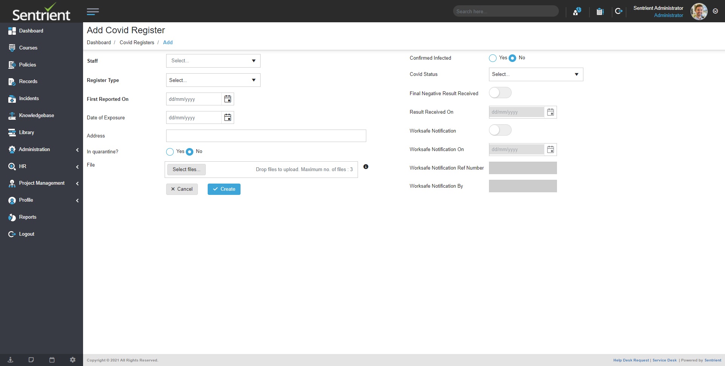This screenshot has width=725, height=366.
Task: Open the Dashboard from the sidebar
Action: pos(31,31)
